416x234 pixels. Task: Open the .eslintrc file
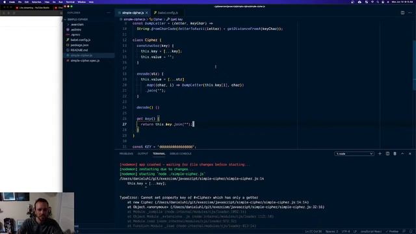pyautogui.click(x=76, y=29)
